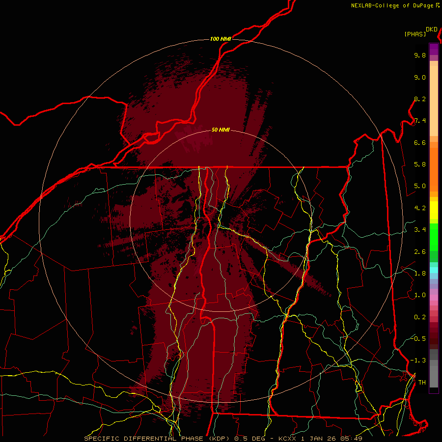
Task: Click the 4.2 scale label
Action: pyautogui.click(x=420, y=208)
